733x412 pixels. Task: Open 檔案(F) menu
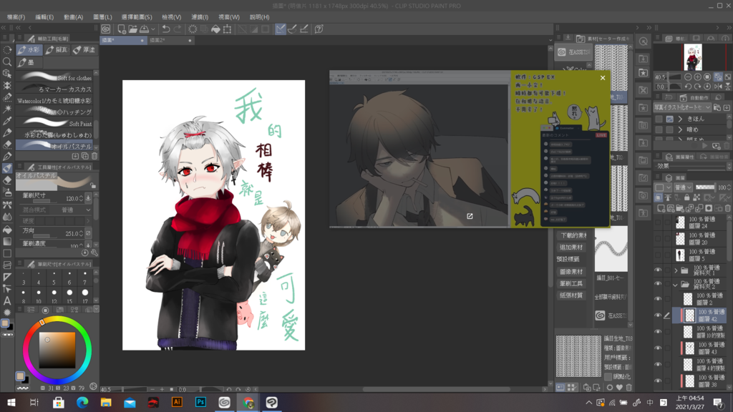click(16, 17)
